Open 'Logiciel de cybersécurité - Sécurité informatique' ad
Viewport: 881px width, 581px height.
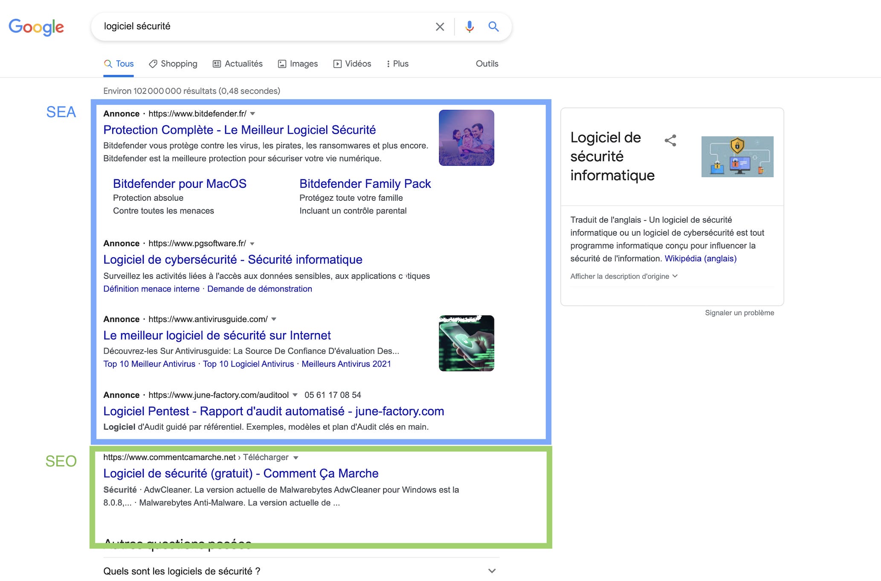tap(233, 259)
